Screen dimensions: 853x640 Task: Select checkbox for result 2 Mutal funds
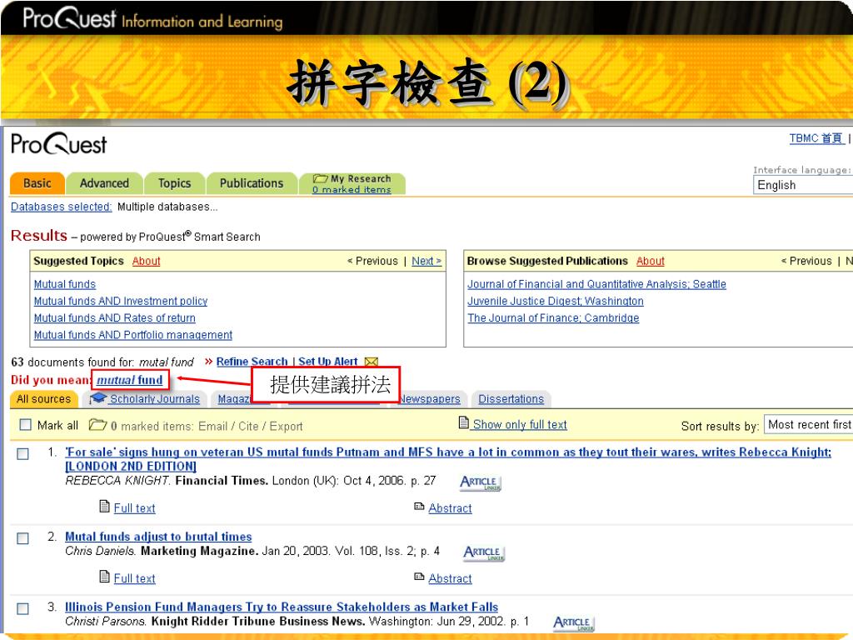click(x=22, y=538)
